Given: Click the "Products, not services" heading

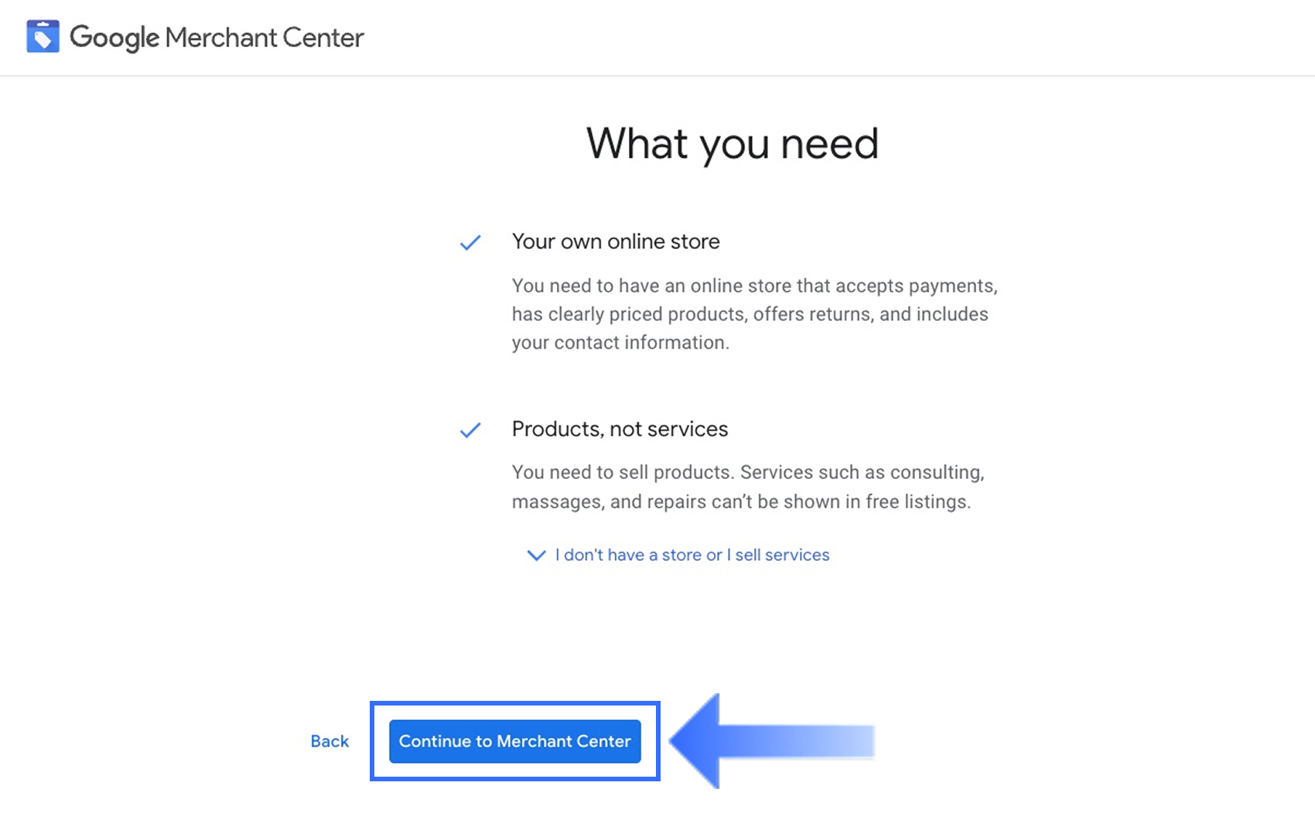Looking at the screenshot, I should click(620, 429).
